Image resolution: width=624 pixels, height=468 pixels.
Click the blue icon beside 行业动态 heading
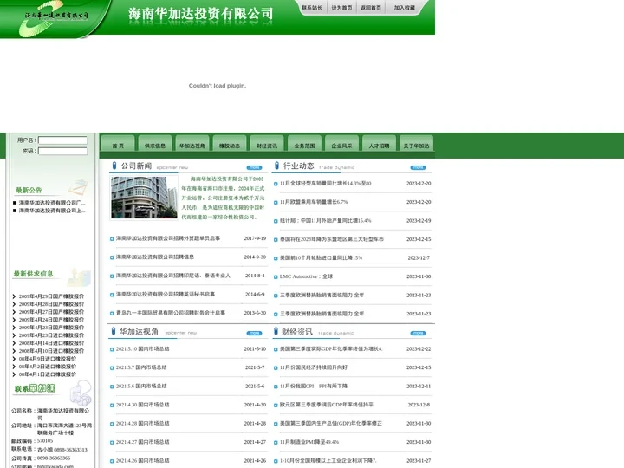277,166
